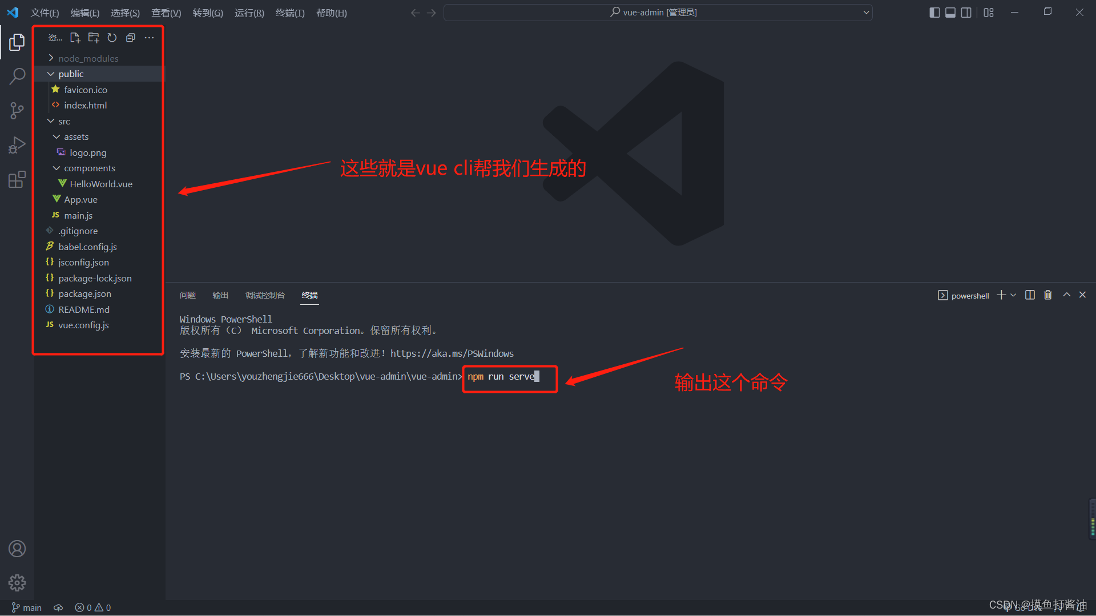Screen dimensions: 1096x616
Task: Click the New Folder icon in explorer
Action: coord(94,38)
